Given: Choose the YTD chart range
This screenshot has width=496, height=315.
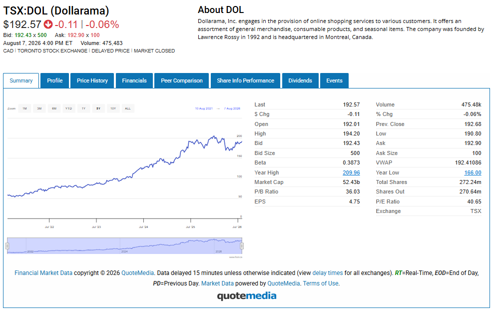Looking at the screenshot, I should tap(68, 108).
